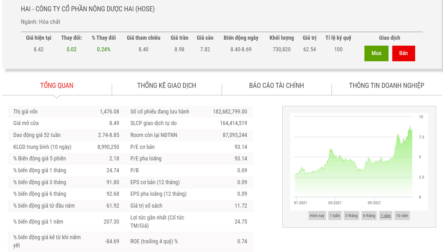
Task: Select the 1 năm chart range
Action: click(385, 216)
